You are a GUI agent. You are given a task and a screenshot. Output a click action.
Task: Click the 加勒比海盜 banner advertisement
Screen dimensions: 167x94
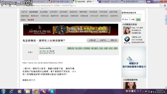[x=71, y=30]
